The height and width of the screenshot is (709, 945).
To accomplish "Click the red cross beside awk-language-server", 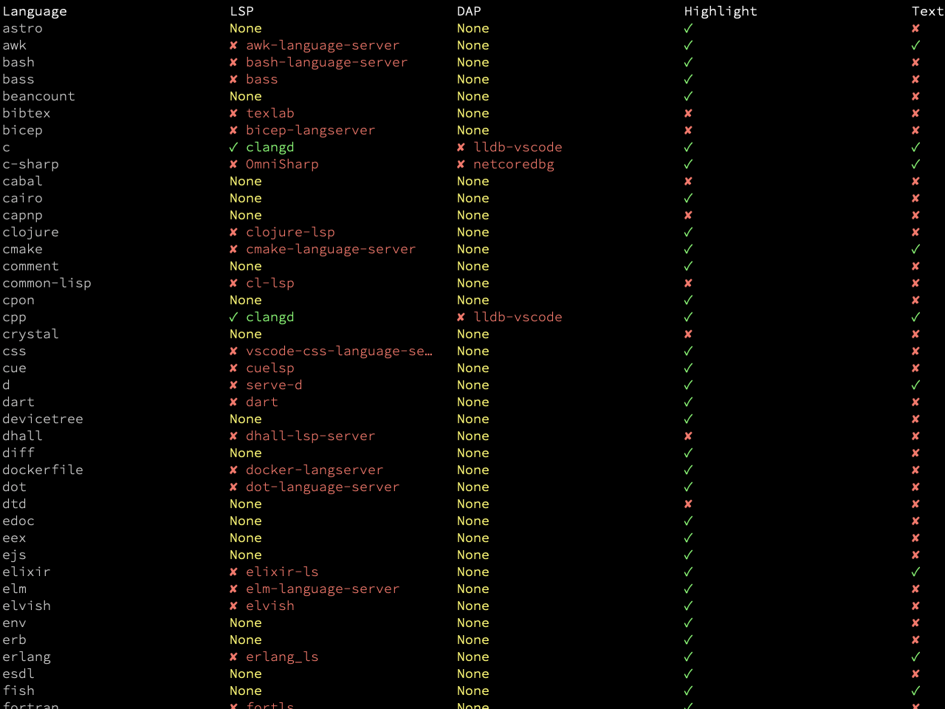I will [x=233, y=46].
